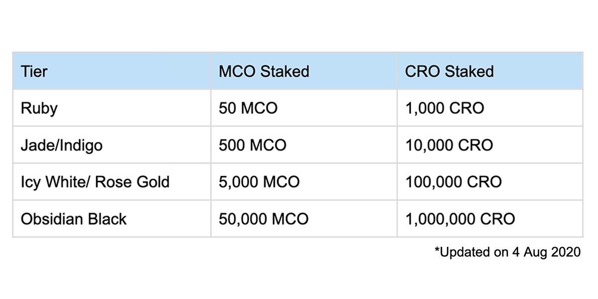Click the Updated on 4 Aug 2020 note
This screenshot has height=299, width=598.
(x=508, y=252)
